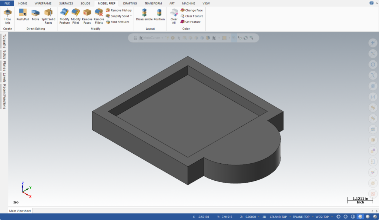Screen dimensions: 379x220
Task: Switch to the WIREFRAME ribbon tab
Action: point(43,3)
